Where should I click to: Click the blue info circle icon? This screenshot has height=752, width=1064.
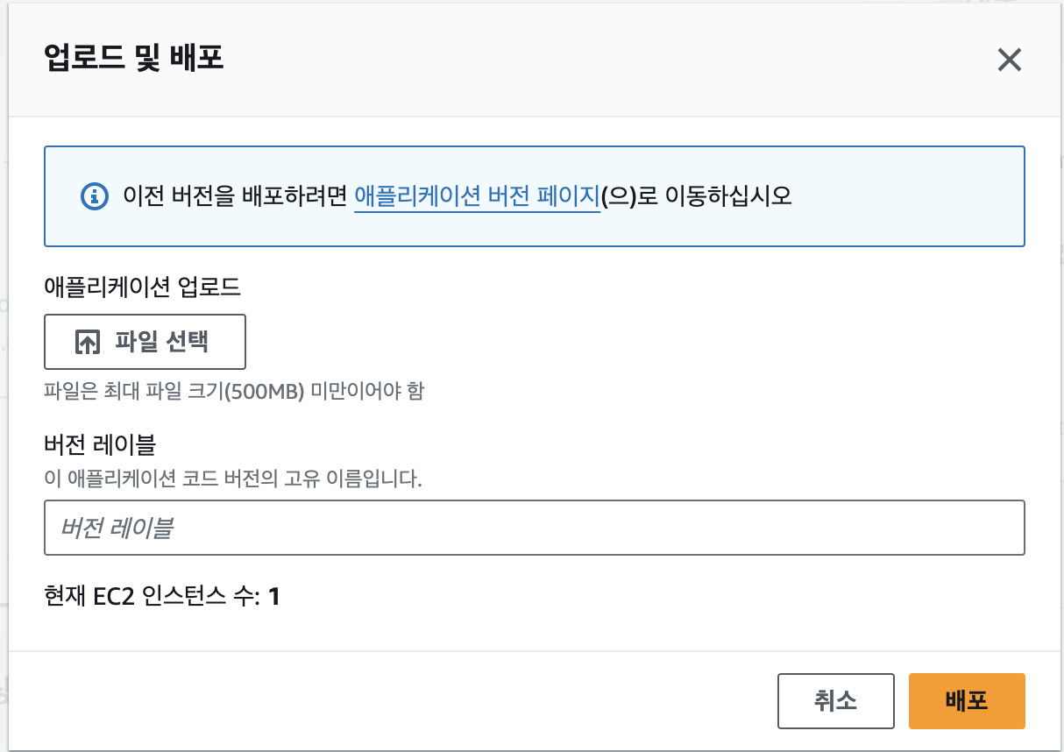pyautogui.click(x=94, y=195)
